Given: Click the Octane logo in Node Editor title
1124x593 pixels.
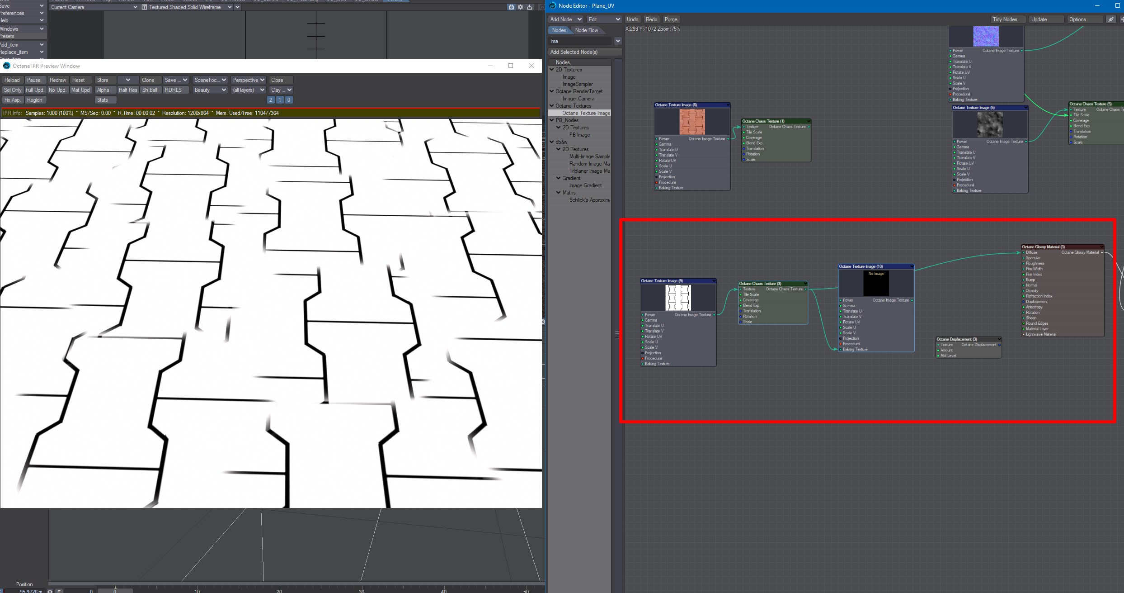Looking at the screenshot, I should pyautogui.click(x=552, y=5).
